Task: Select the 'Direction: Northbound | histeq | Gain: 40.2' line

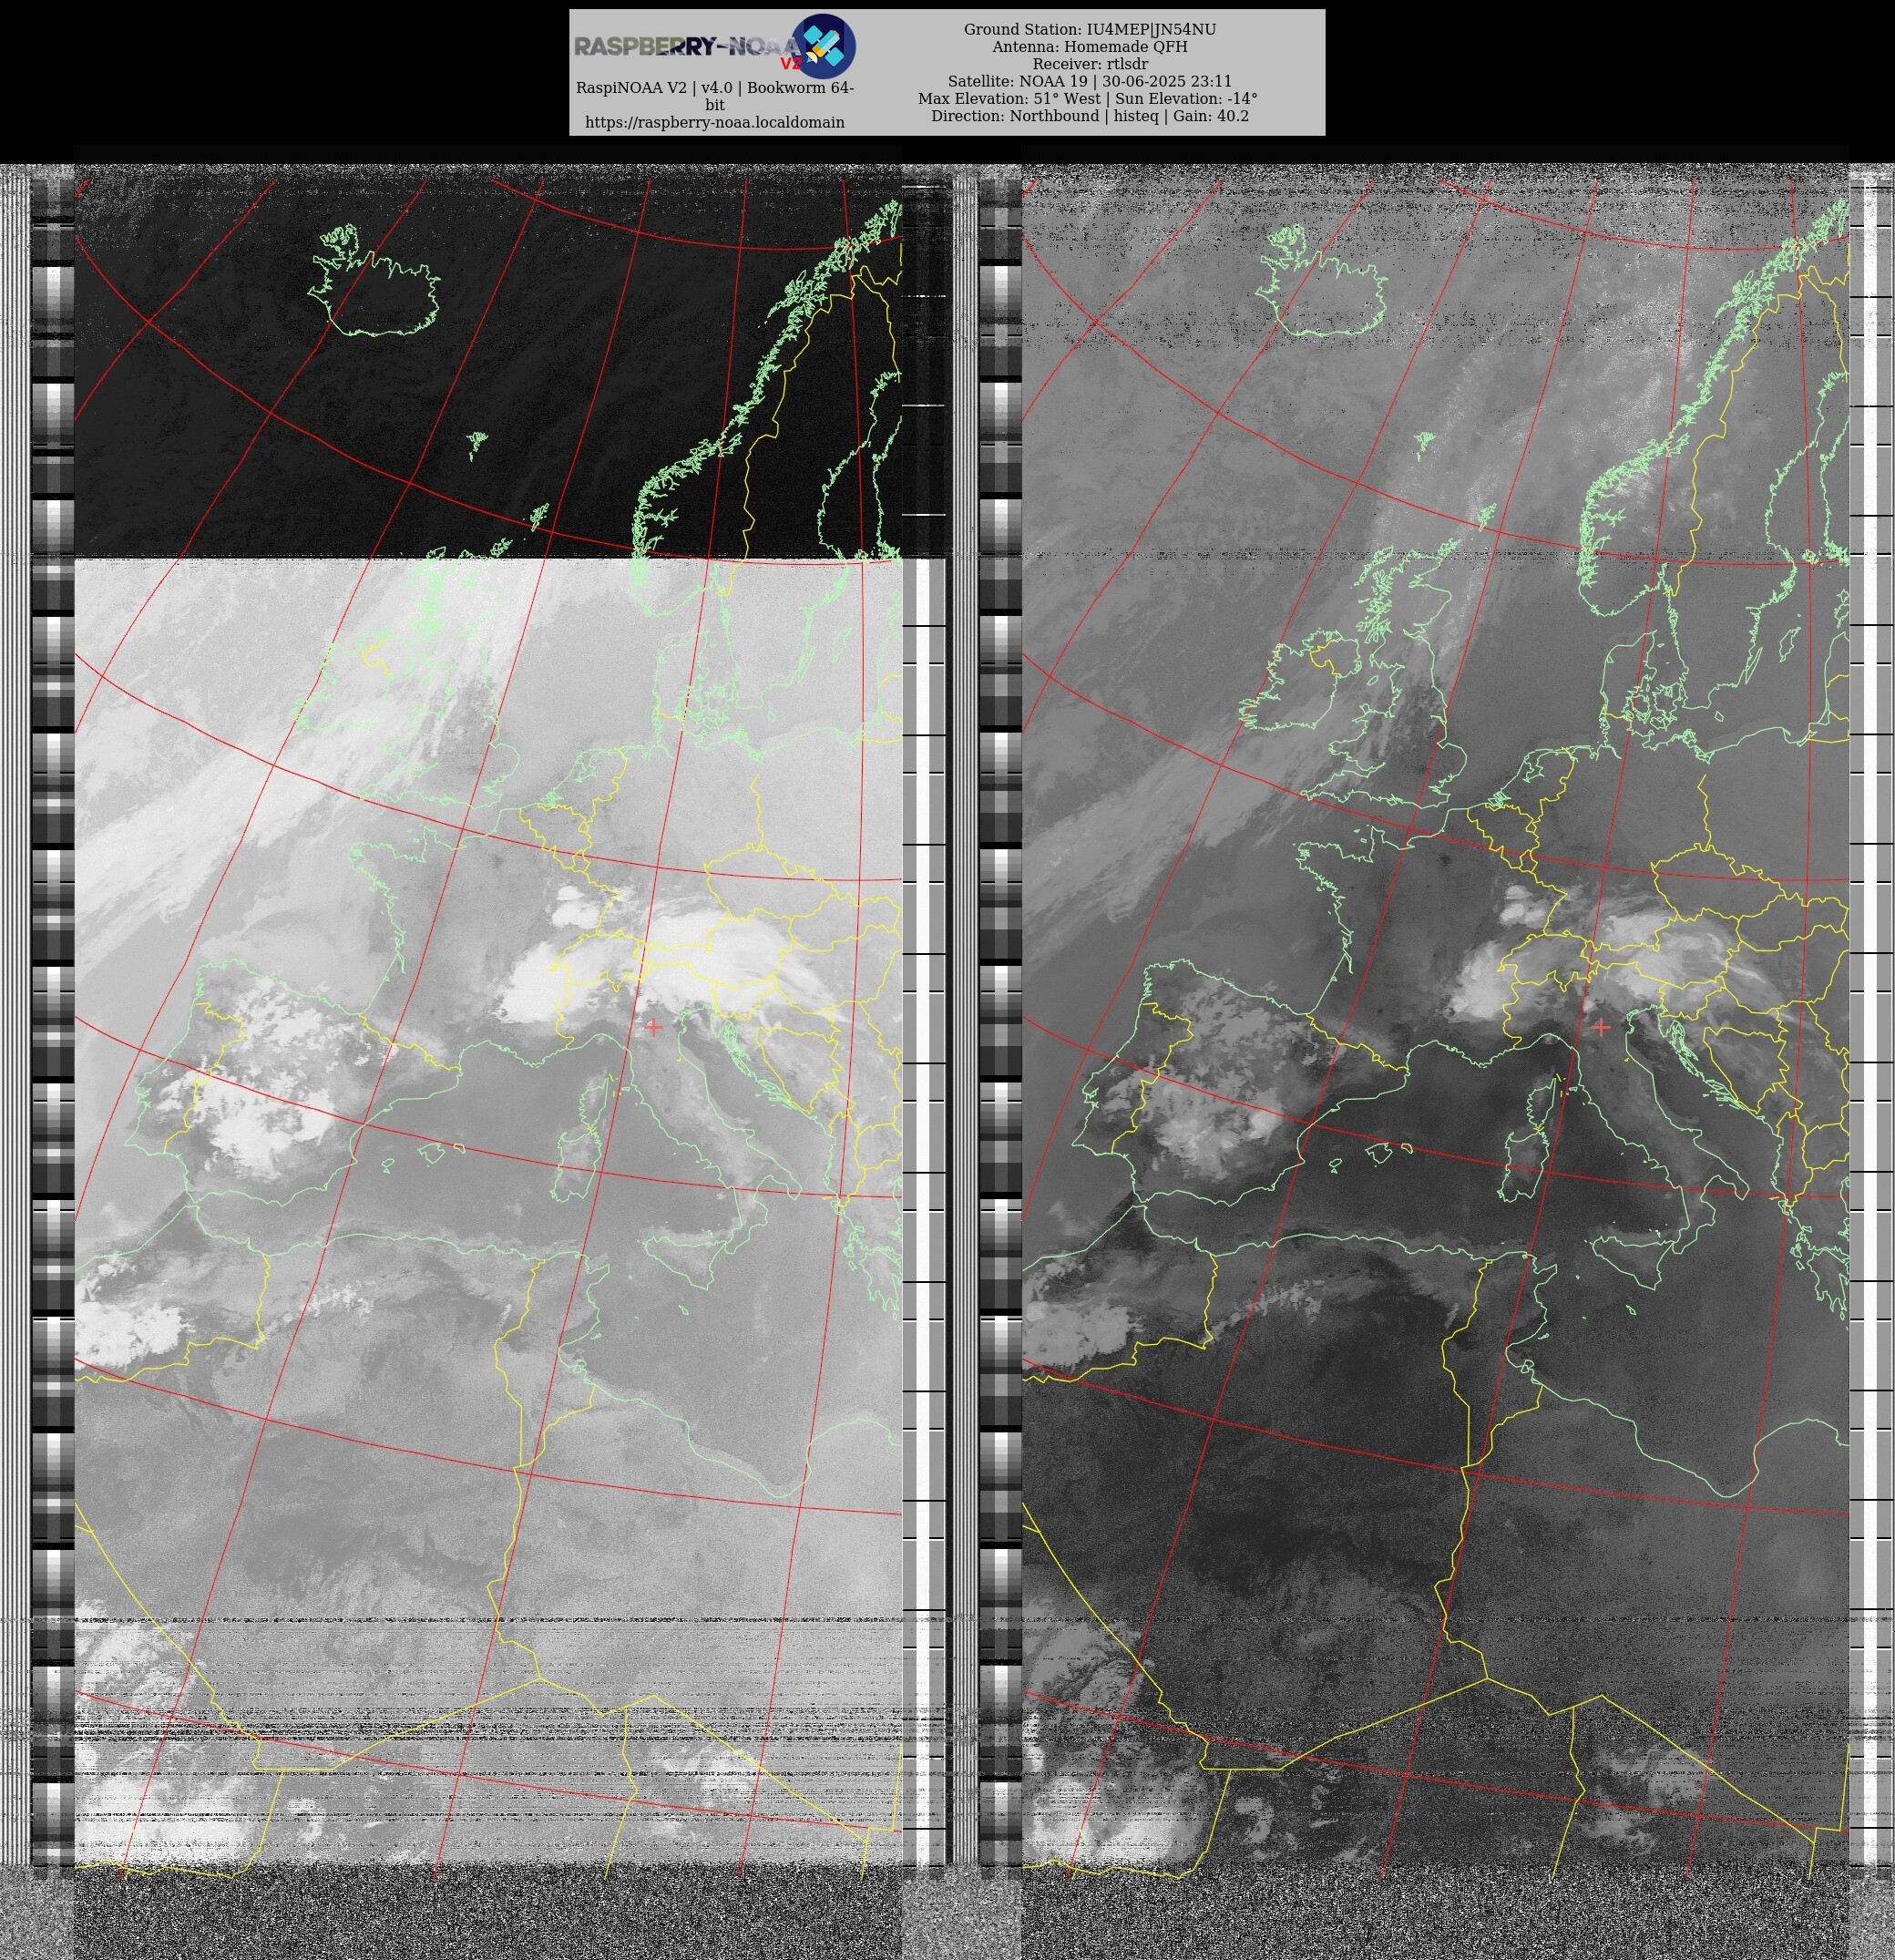Action: [1089, 116]
